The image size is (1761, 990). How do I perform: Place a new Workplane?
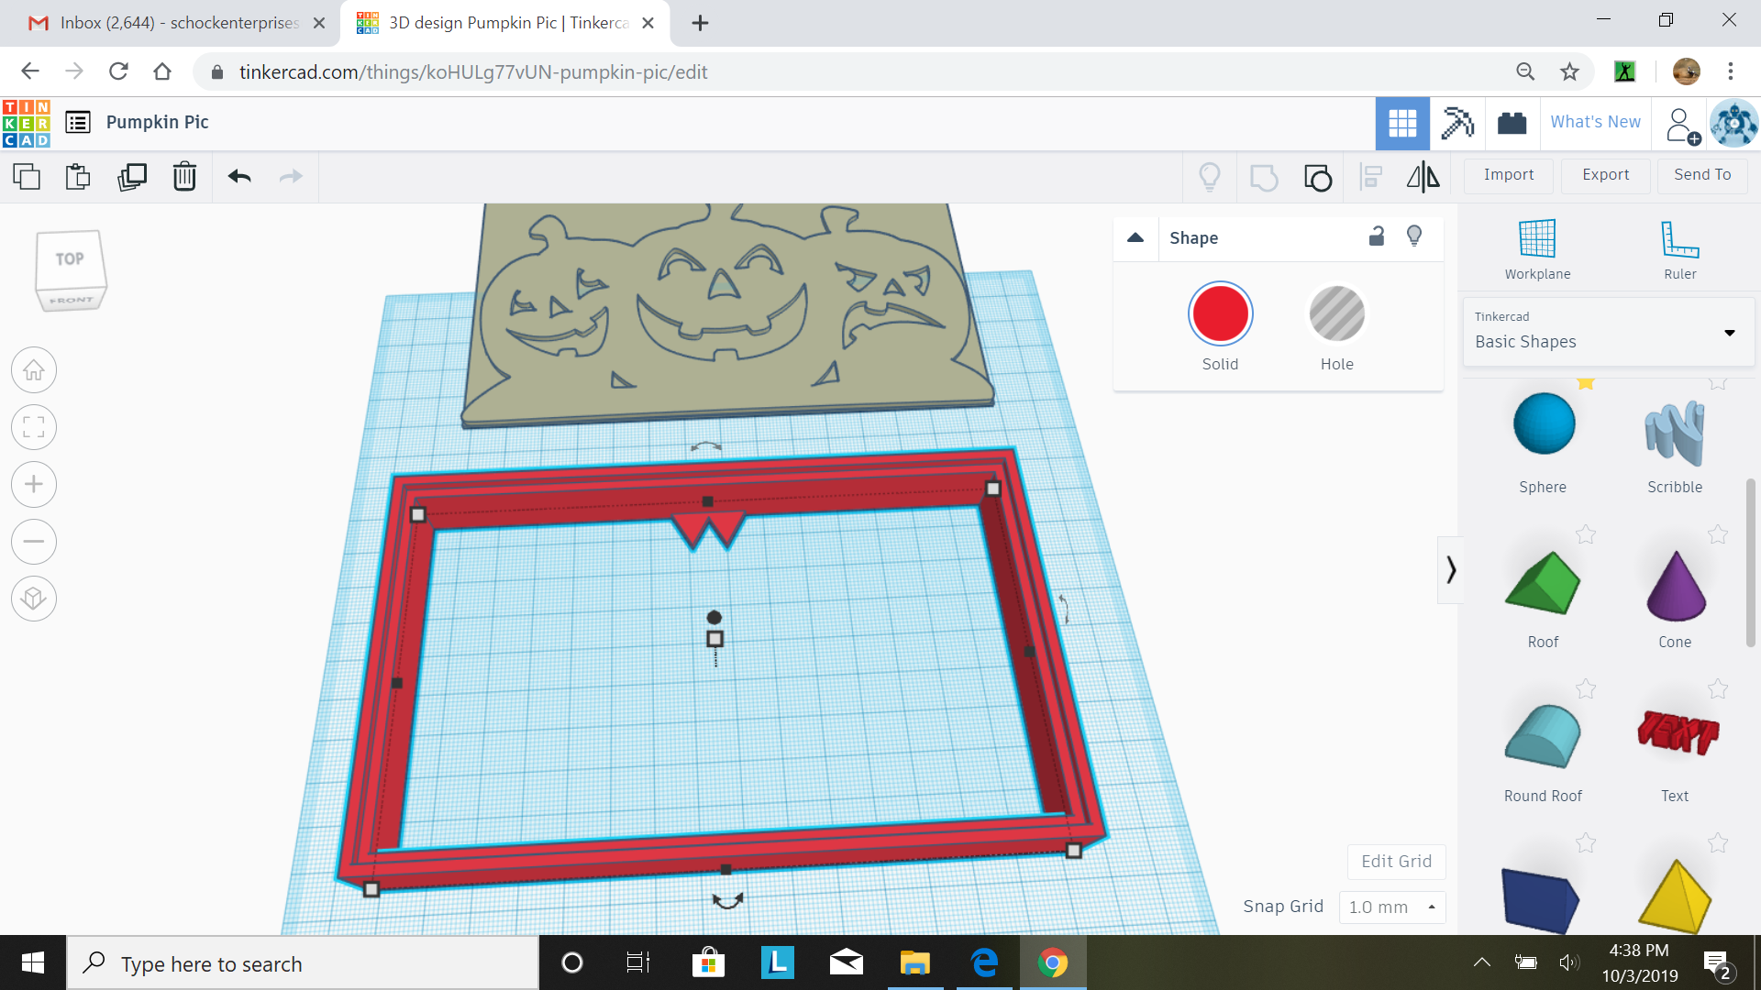[x=1537, y=247]
